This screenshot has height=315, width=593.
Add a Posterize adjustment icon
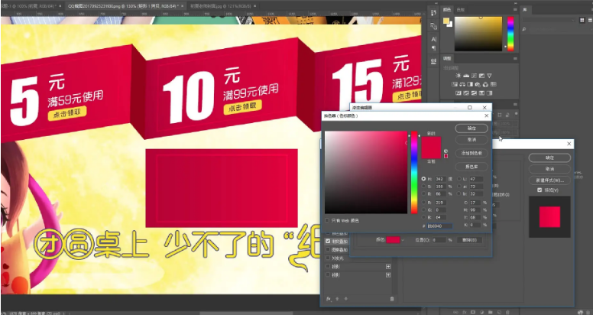click(466, 93)
